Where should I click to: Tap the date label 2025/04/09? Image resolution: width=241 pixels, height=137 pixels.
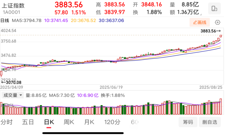pyautogui.click(x=11, y=87)
